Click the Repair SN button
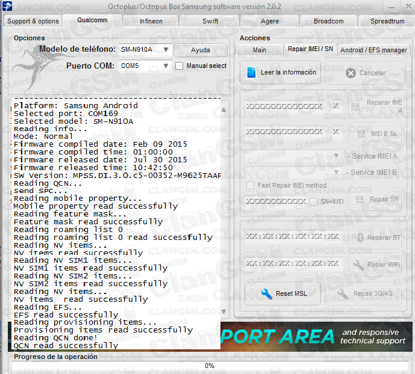Screen dimensions: 415x374 pyautogui.click(x=376, y=200)
